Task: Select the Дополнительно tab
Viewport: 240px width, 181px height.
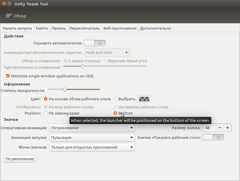Action: (x=155, y=28)
